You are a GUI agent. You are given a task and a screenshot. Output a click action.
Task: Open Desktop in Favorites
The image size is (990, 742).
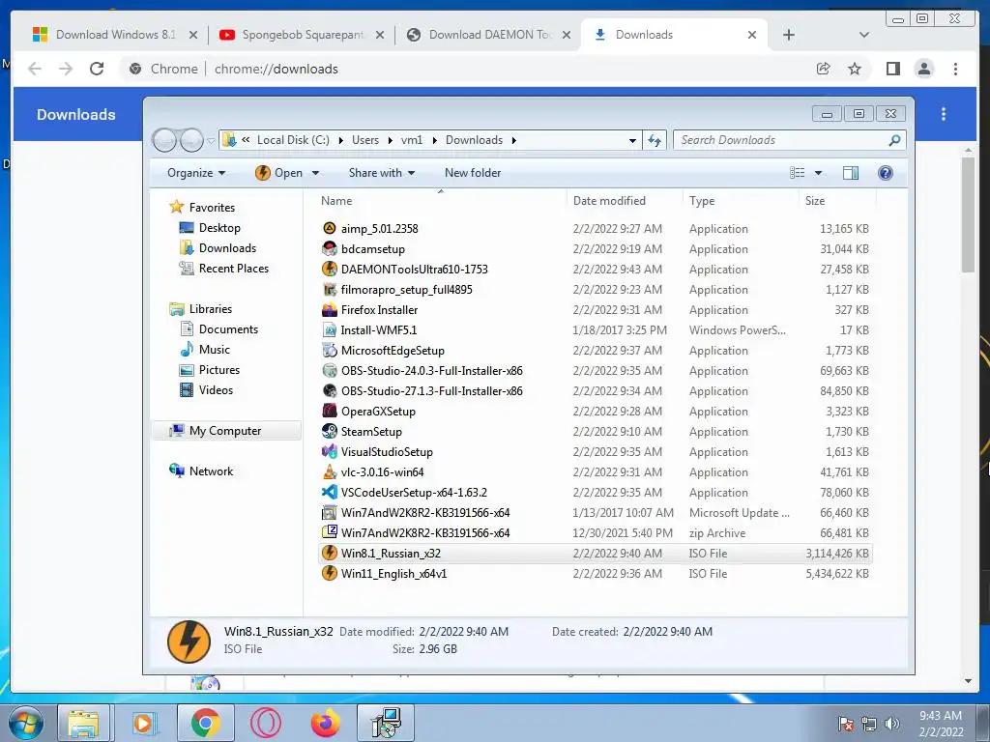coord(219,228)
